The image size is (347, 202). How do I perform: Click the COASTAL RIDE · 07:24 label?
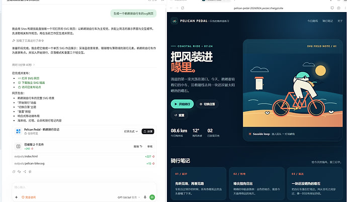click(x=192, y=46)
